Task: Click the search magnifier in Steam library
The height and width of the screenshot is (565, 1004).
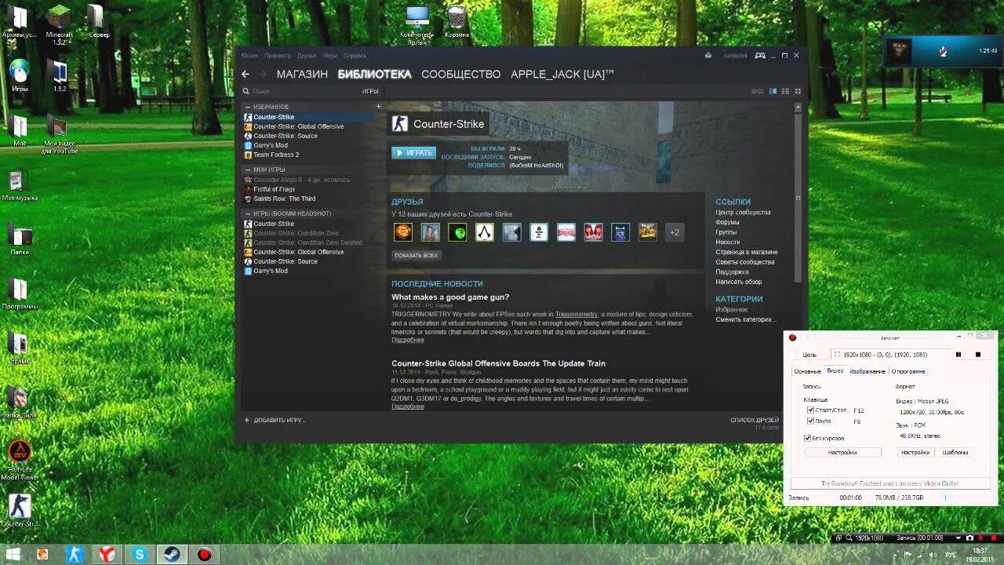Action: coord(246,91)
